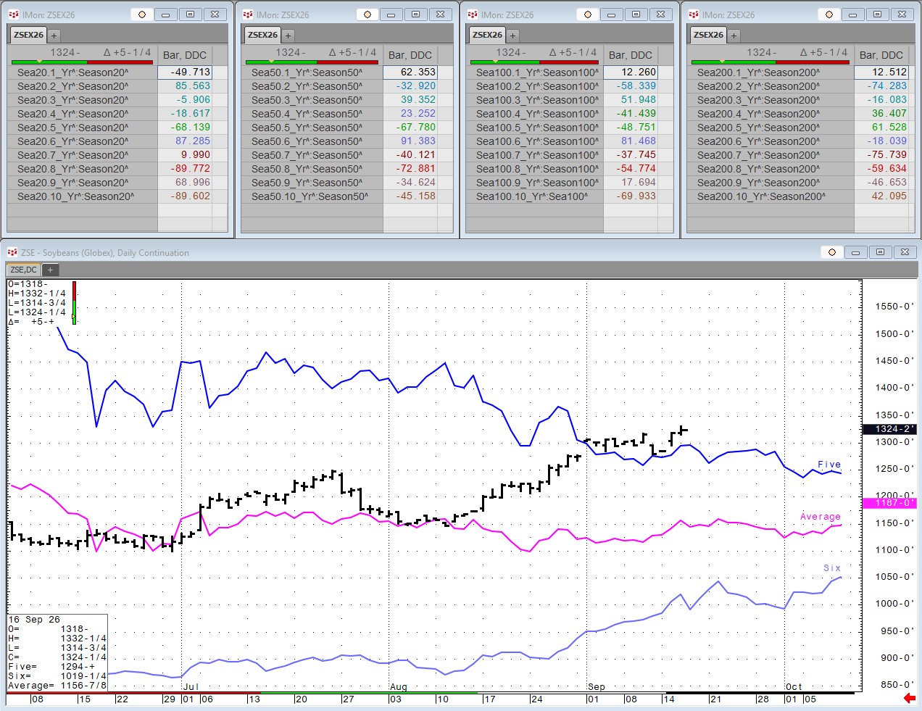Image resolution: width=922 pixels, height=711 pixels.
Task: Select ZSEX26 tab in first IMon window
Action: 28,35
